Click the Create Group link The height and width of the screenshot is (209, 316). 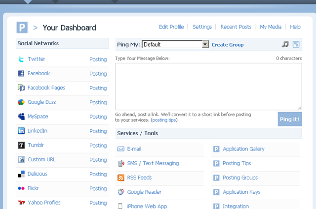(228, 45)
